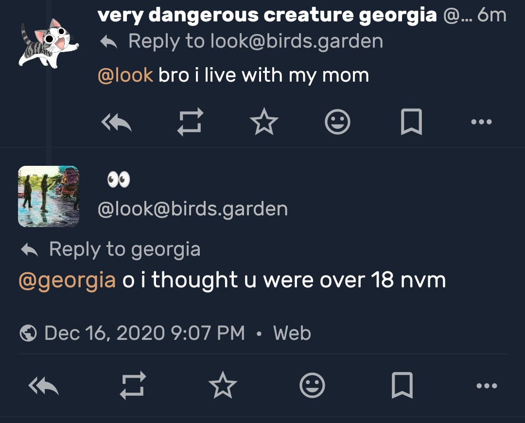The width and height of the screenshot is (525, 423).
Task: Click the 'very dangerous creature georgia' name
Action: click(267, 15)
